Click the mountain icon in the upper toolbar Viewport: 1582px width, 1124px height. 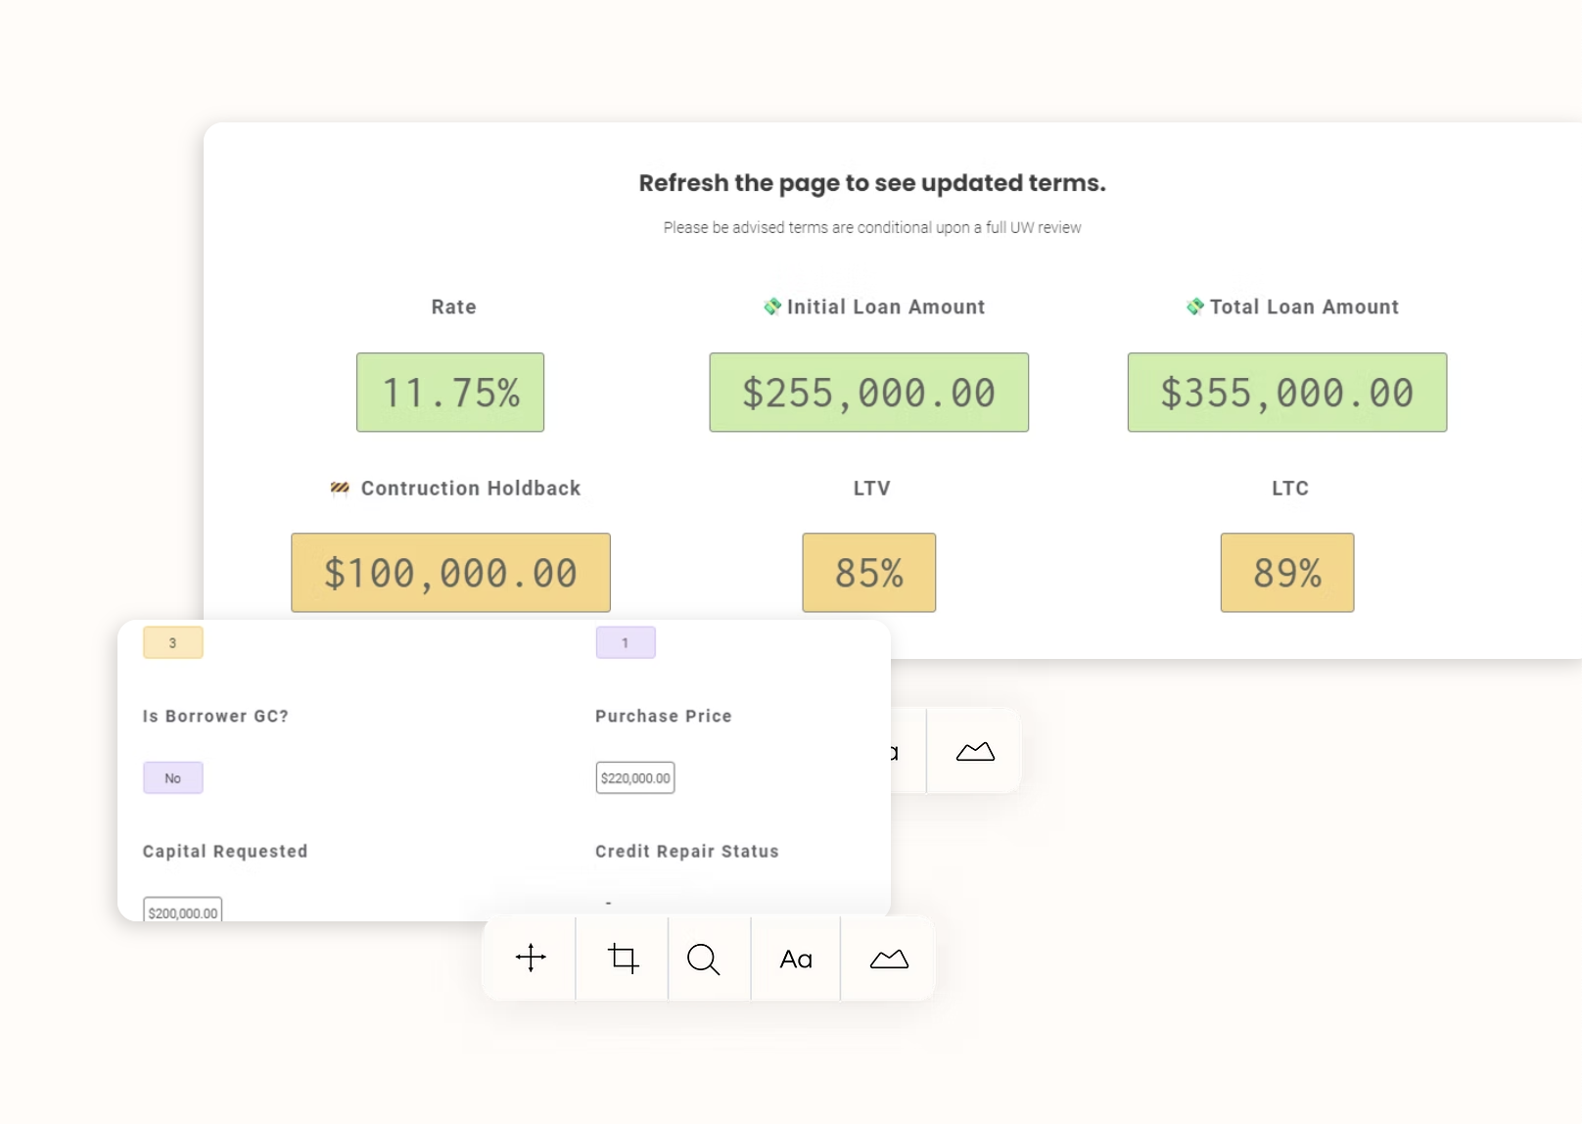975,751
